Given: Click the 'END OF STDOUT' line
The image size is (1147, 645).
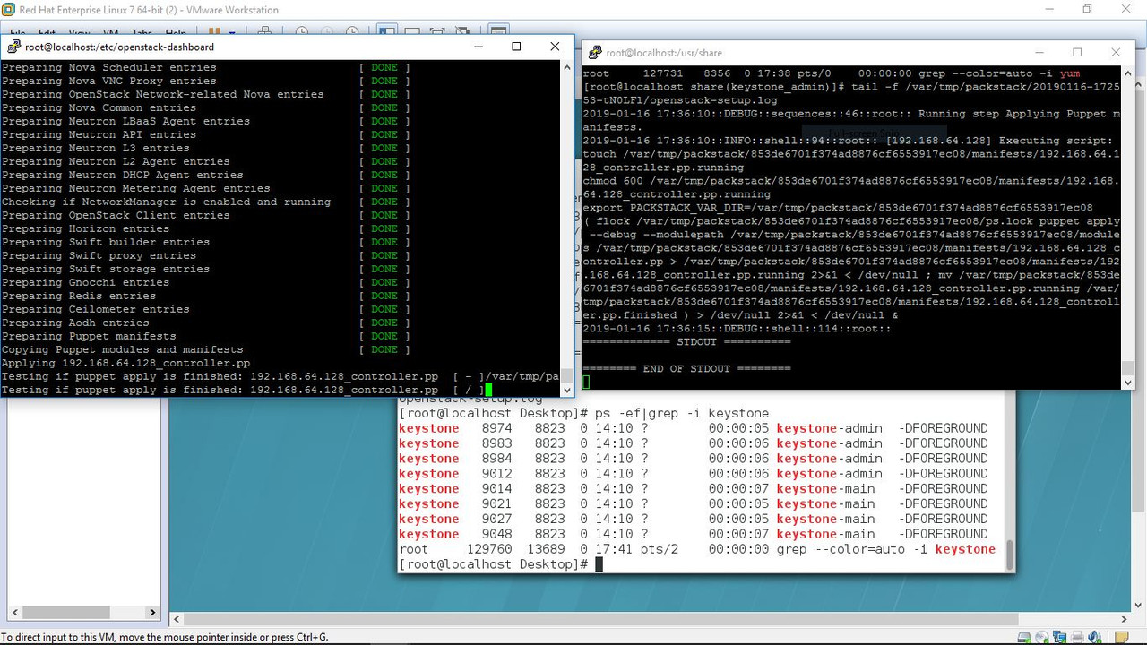Looking at the screenshot, I should point(686,368).
